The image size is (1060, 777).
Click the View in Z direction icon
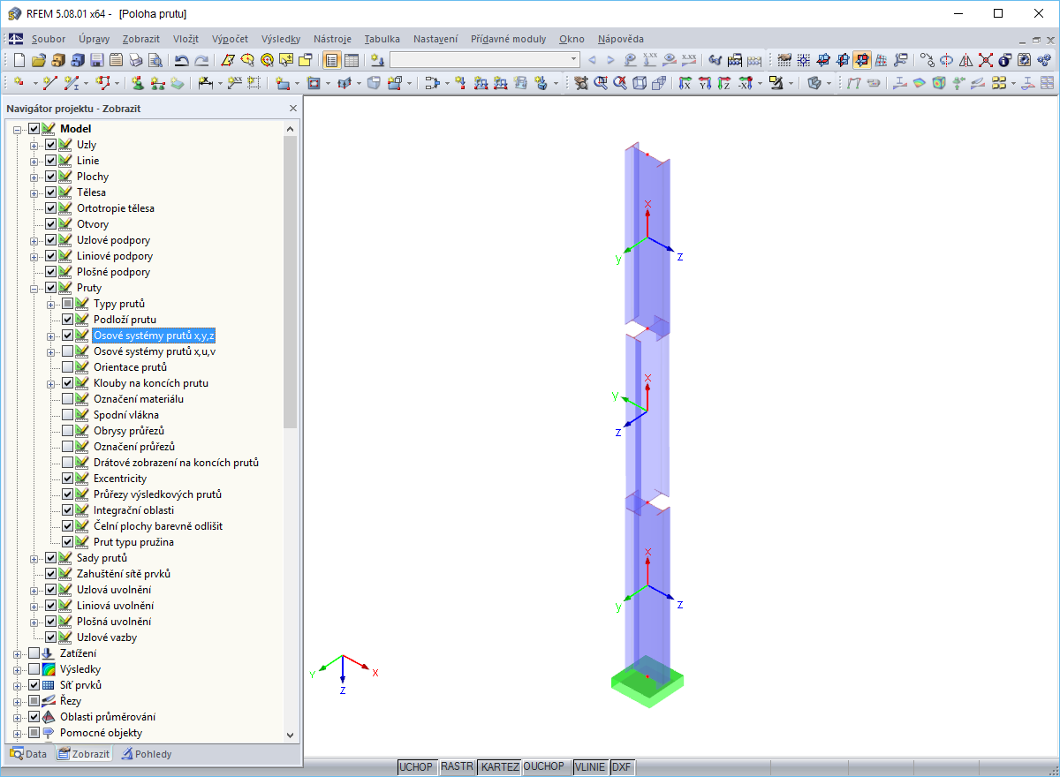point(724,83)
